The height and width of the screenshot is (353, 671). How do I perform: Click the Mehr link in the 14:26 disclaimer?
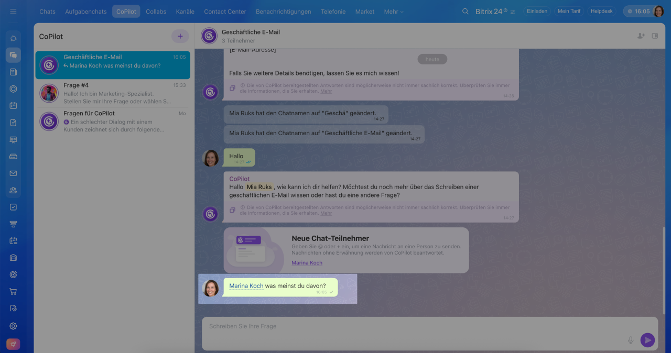click(326, 91)
